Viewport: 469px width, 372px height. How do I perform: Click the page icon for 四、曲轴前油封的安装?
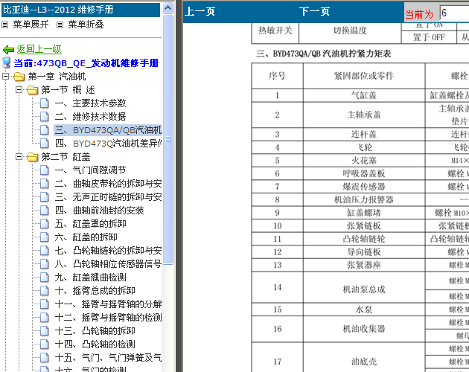click(45, 211)
